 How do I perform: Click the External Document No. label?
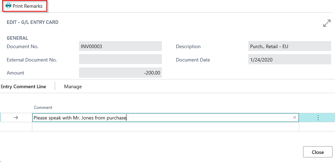(x=32, y=60)
